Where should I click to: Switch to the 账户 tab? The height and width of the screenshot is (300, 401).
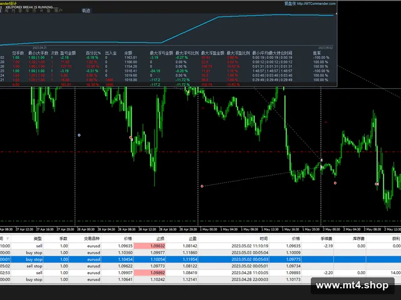[x=58, y=11]
